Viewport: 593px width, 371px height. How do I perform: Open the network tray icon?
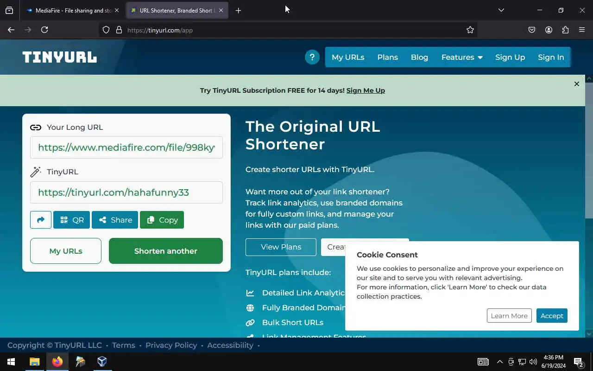[522, 362]
